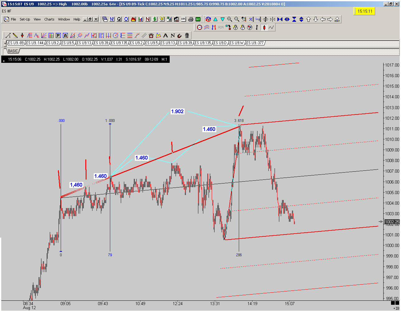Screen dimensions: 401x311
Task: Switch to the ES U9.D chart tab
Action: click(220, 43)
